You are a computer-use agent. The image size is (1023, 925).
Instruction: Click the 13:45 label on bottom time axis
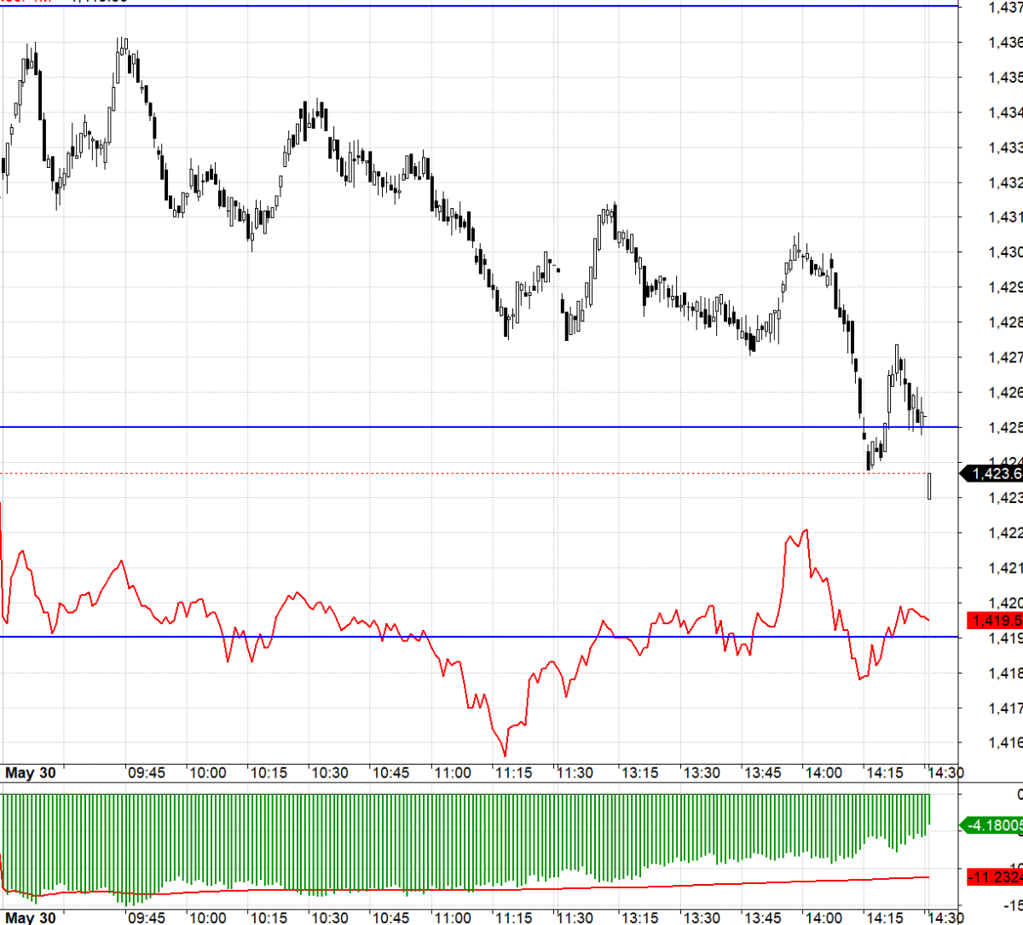[x=762, y=918]
